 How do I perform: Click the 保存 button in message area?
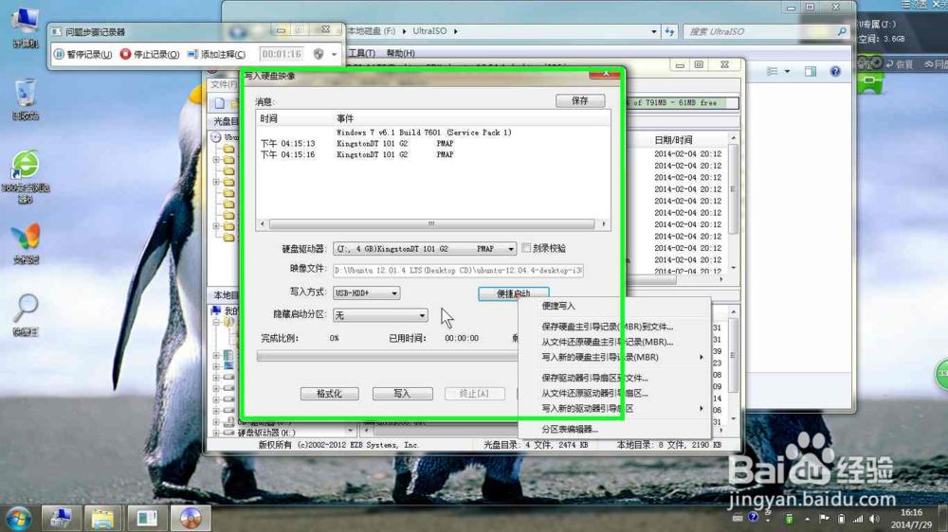[x=580, y=101]
